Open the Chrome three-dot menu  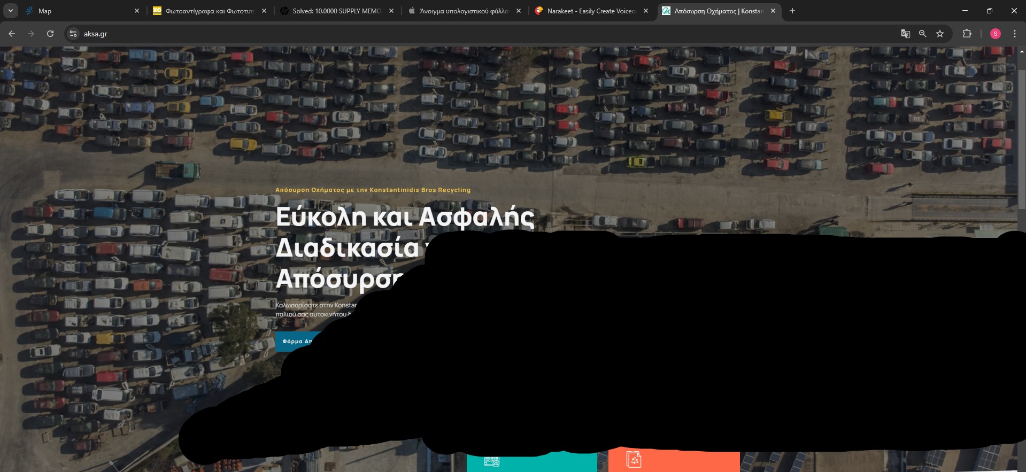pyautogui.click(x=1015, y=34)
